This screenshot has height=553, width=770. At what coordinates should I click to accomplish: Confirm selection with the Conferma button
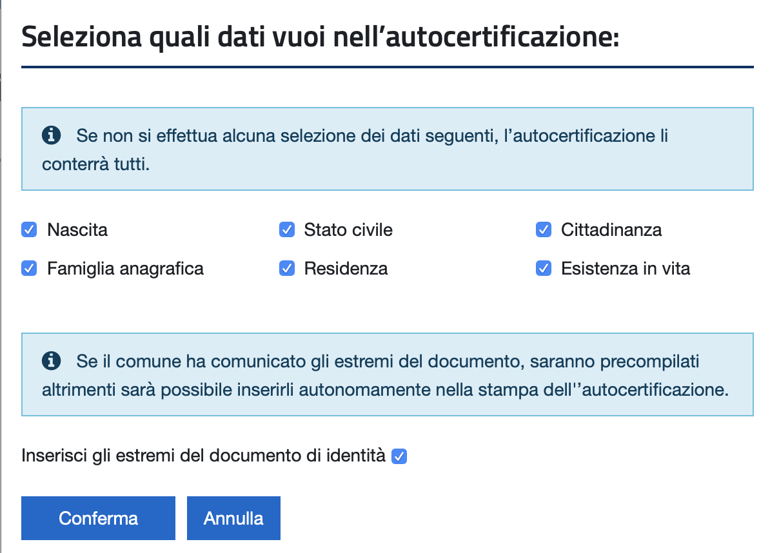coord(98,518)
